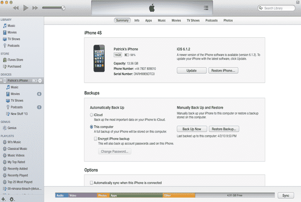The width and height of the screenshot is (301, 202).
Task: Click the Sync button
Action: [285, 195]
